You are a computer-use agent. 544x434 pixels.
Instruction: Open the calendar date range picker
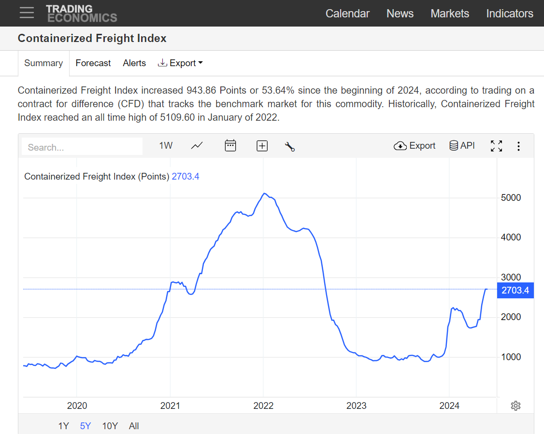coord(230,146)
